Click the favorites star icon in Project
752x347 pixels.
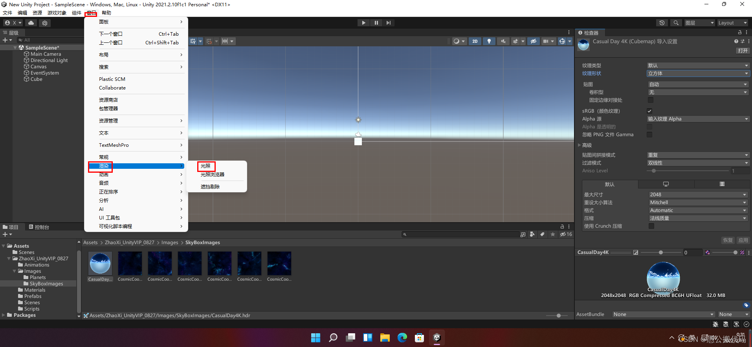click(x=553, y=234)
